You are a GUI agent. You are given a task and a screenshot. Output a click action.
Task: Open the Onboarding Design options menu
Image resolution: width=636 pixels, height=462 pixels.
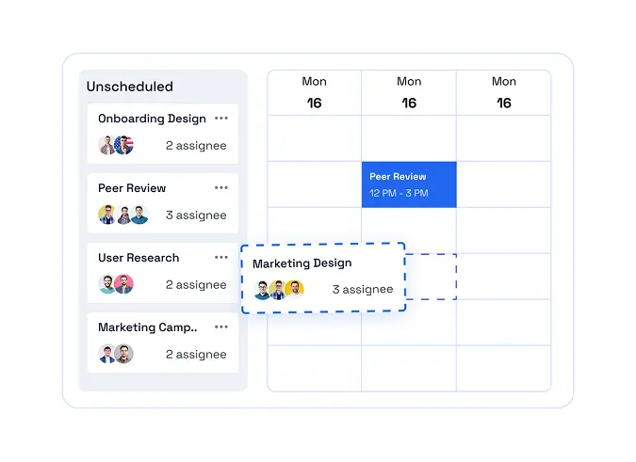pos(221,119)
